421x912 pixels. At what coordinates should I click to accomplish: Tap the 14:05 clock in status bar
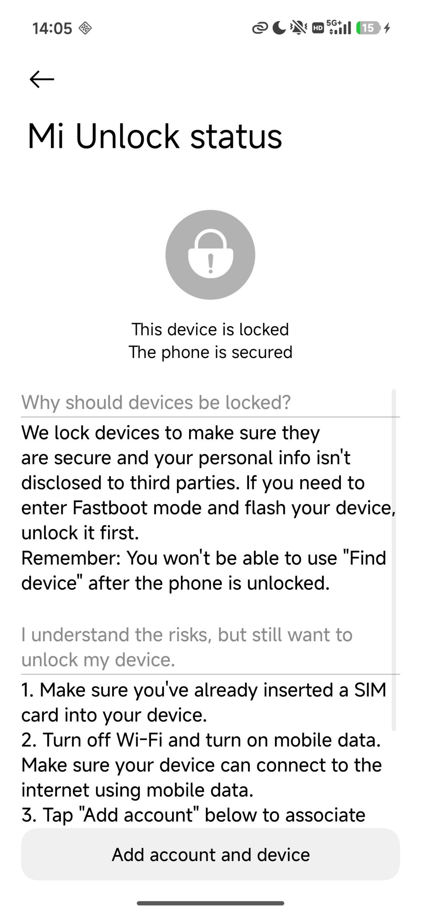pyautogui.click(x=52, y=28)
